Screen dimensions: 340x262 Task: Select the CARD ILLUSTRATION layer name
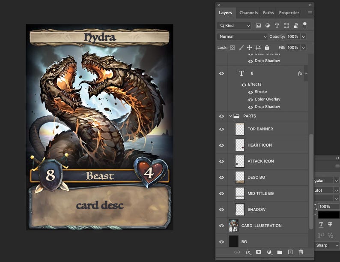point(262,226)
